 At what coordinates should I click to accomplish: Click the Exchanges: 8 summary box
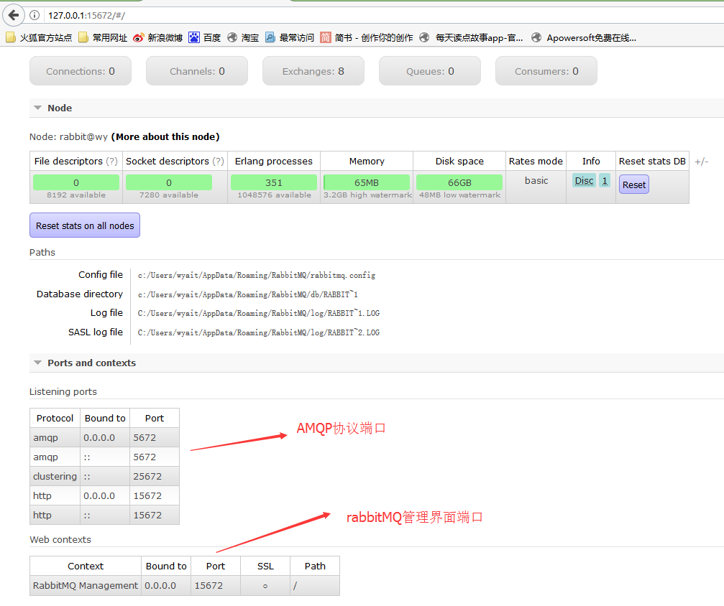point(313,71)
